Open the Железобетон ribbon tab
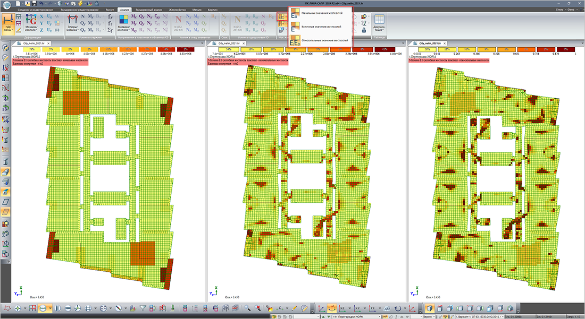 click(177, 10)
